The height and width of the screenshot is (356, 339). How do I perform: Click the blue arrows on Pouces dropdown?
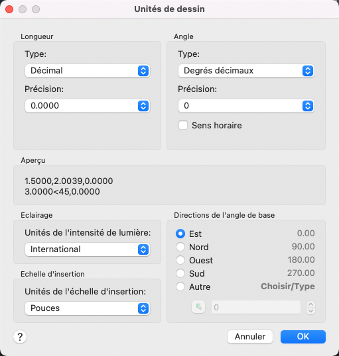click(143, 308)
